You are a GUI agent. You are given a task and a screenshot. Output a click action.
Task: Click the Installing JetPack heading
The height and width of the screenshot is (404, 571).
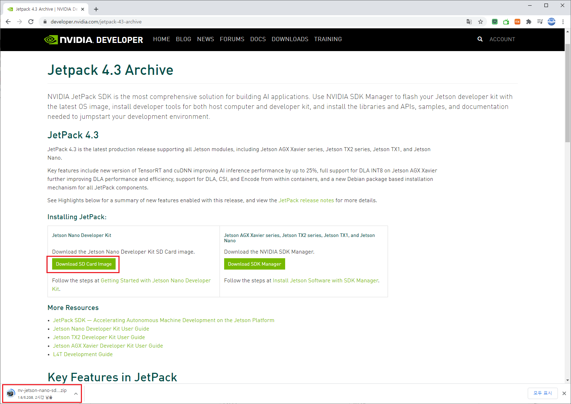(77, 217)
